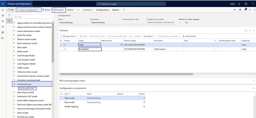Go to the Home icon in sidebar
The image size is (256, 118).
pyautogui.click(x=3, y=15)
